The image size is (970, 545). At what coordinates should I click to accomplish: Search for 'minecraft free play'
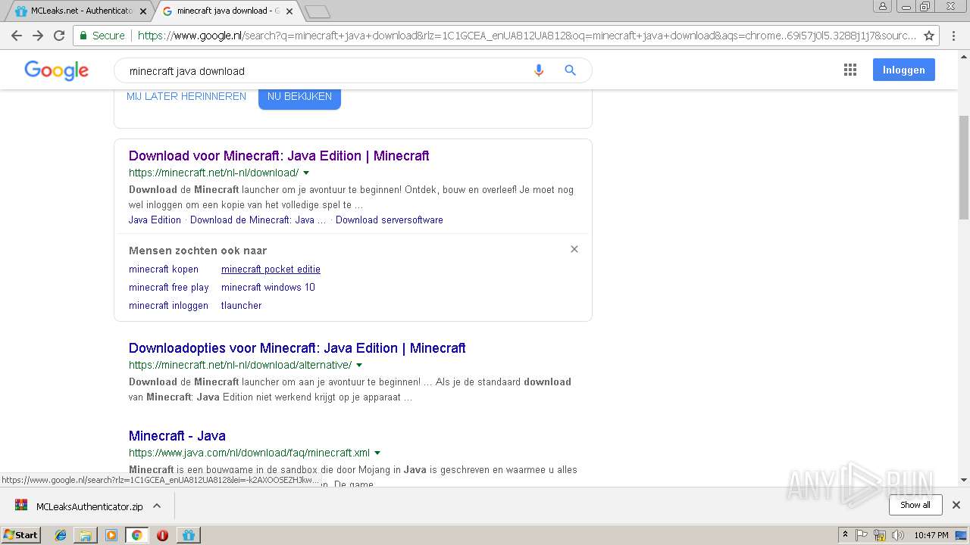pyautogui.click(x=169, y=288)
